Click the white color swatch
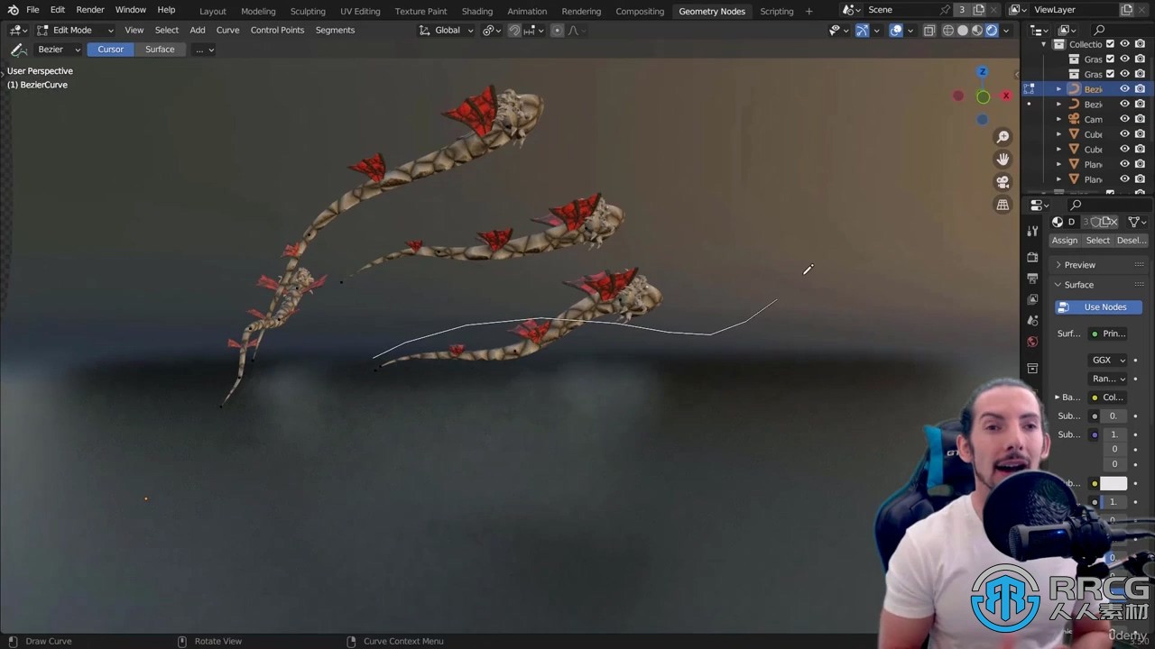The width and height of the screenshot is (1155, 649). pos(1113,484)
